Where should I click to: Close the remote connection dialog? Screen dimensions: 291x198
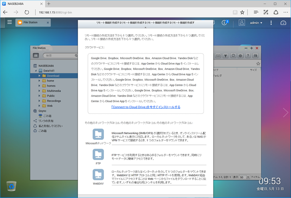pos(146,27)
